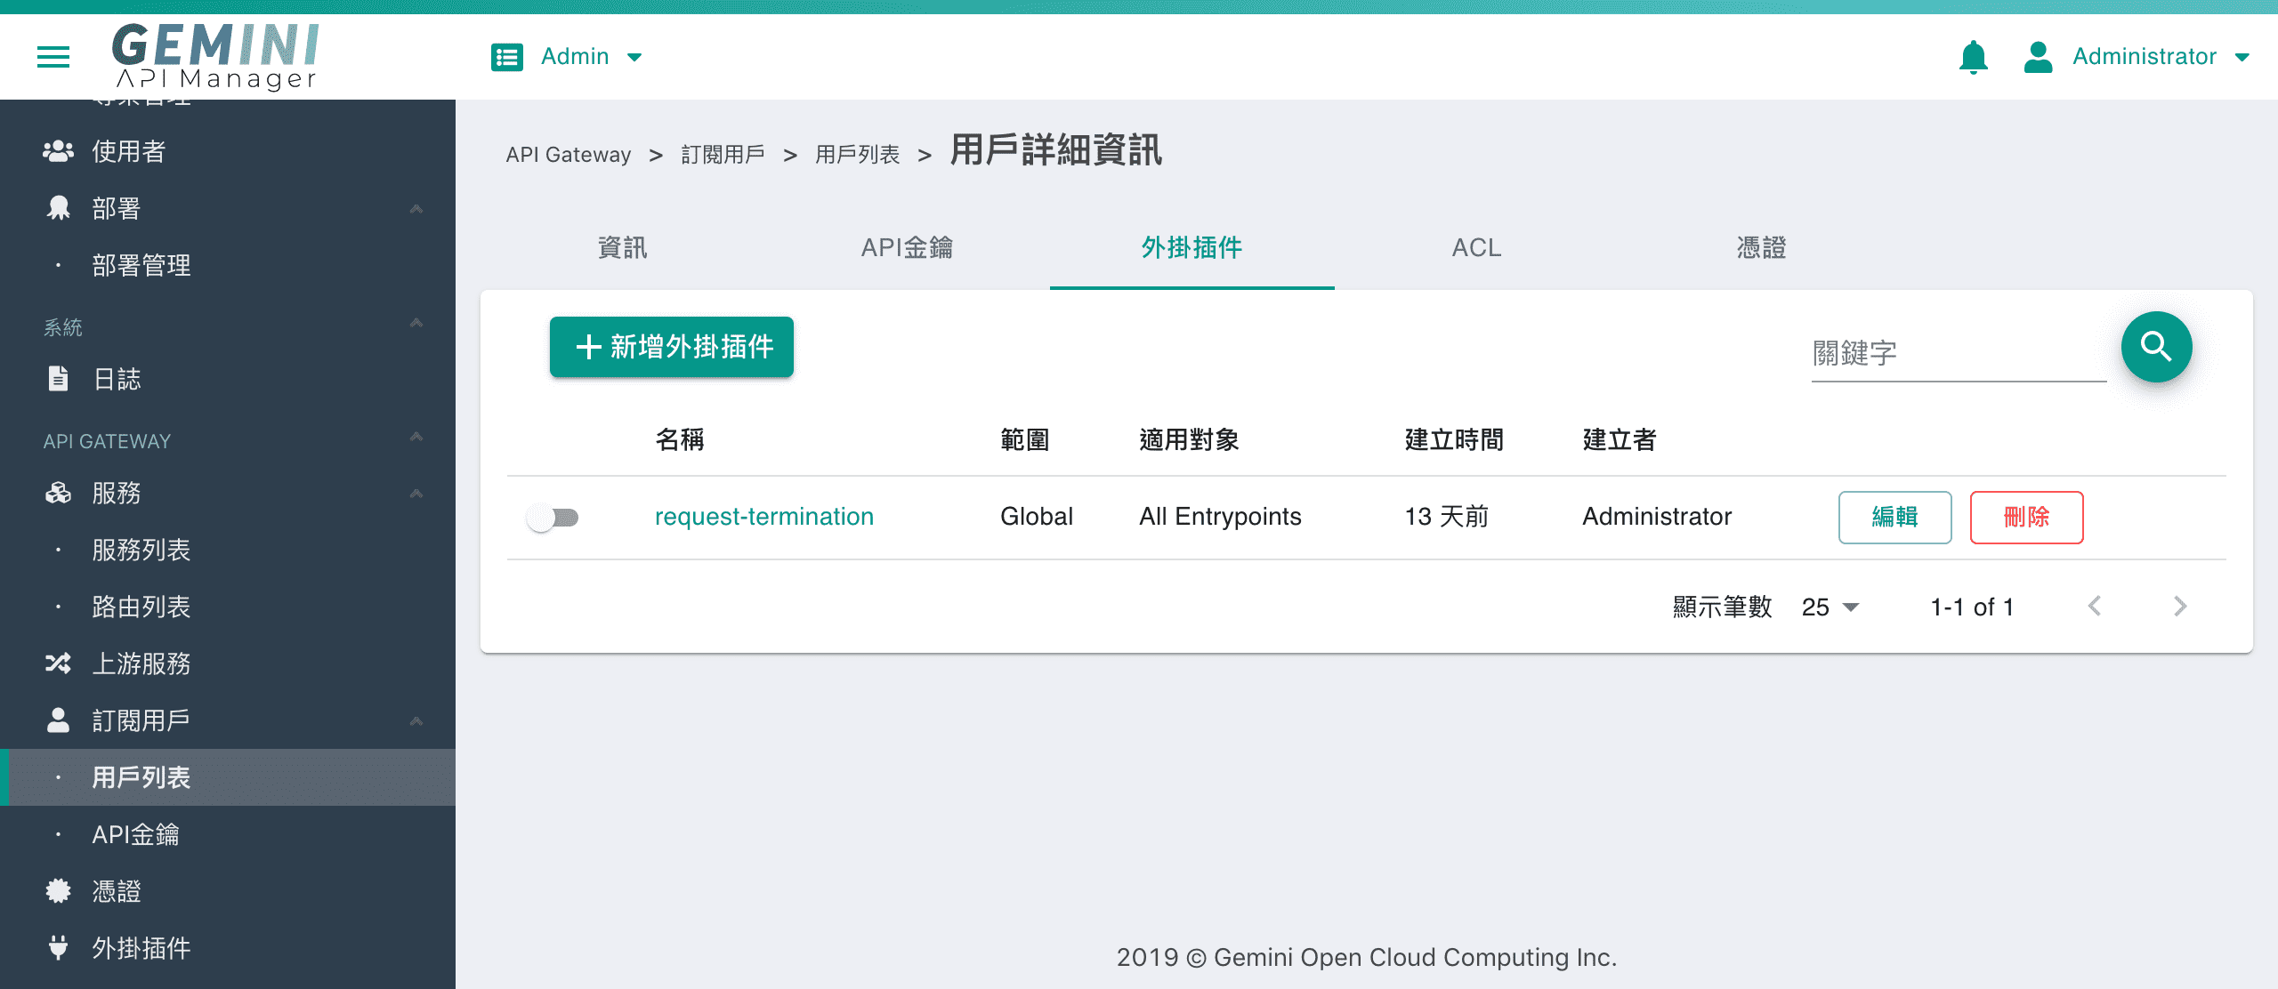Switch to the ACL tab

(1476, 247)
